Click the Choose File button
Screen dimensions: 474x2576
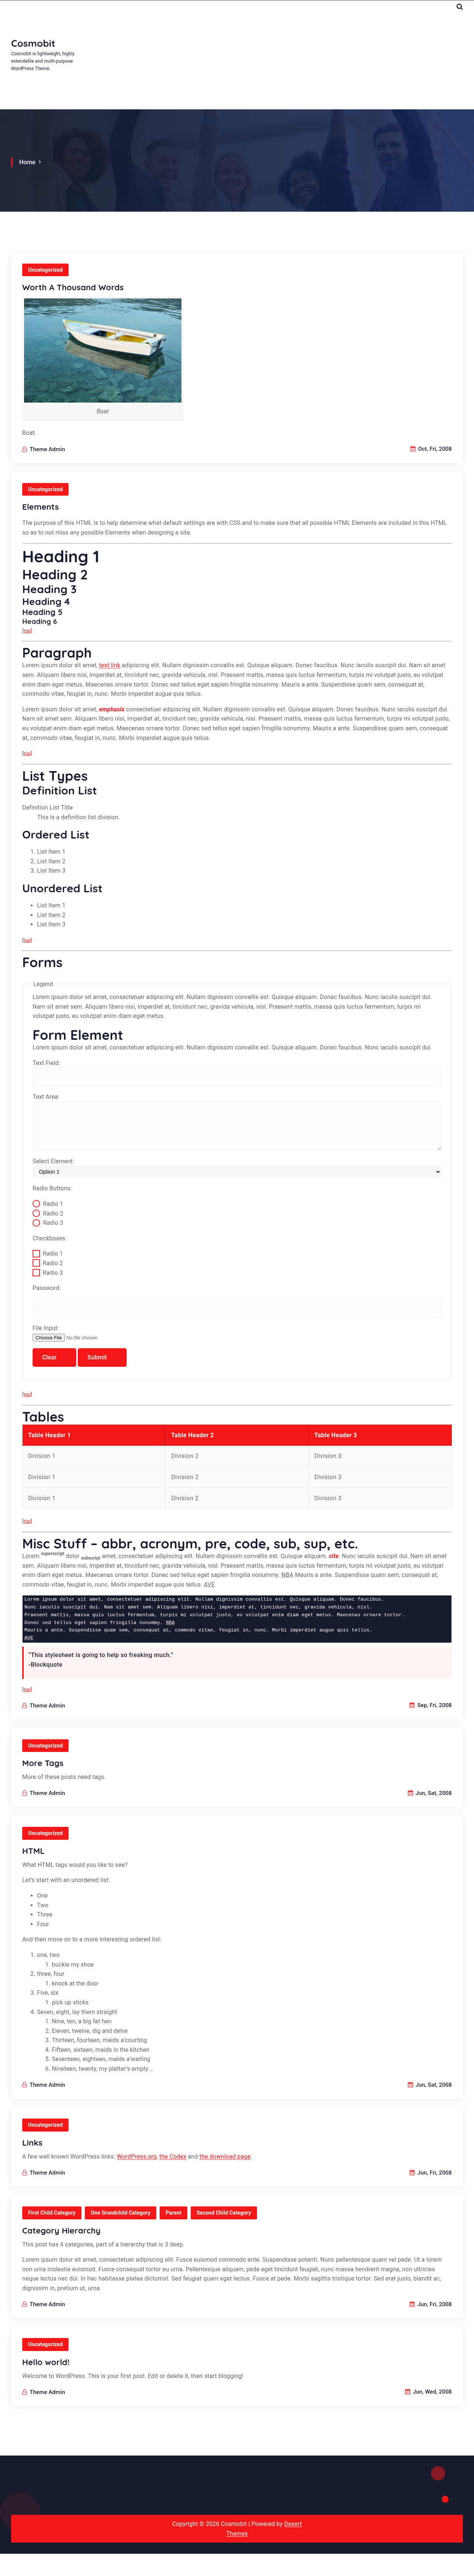tap(49, 1338)
